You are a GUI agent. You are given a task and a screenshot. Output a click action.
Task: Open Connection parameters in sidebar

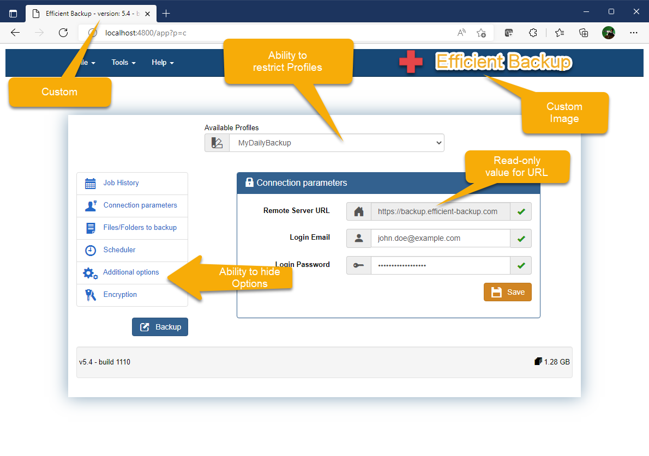click(132, 205)
